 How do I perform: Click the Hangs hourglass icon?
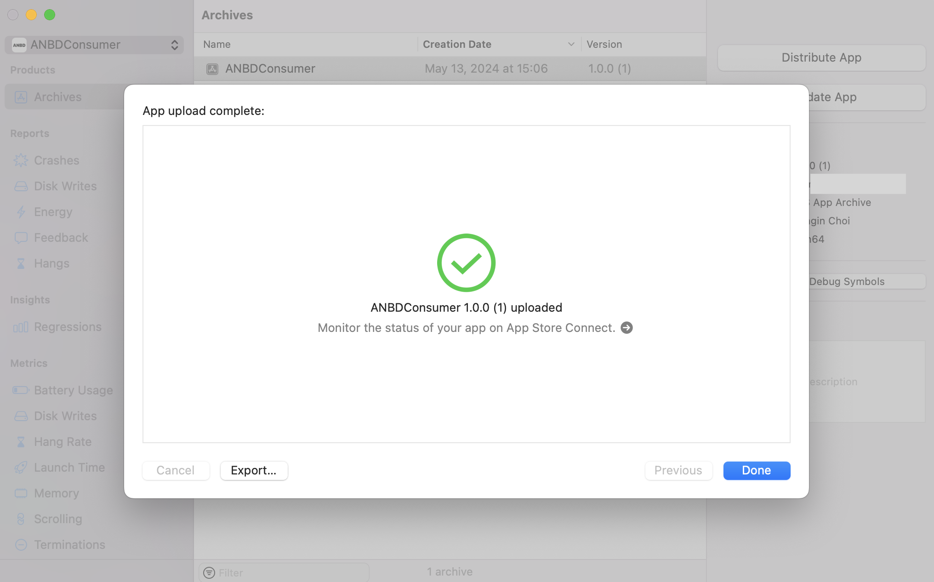(21, 263)
